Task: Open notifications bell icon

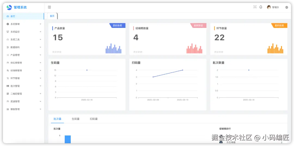Action: [x=261, y=7]
